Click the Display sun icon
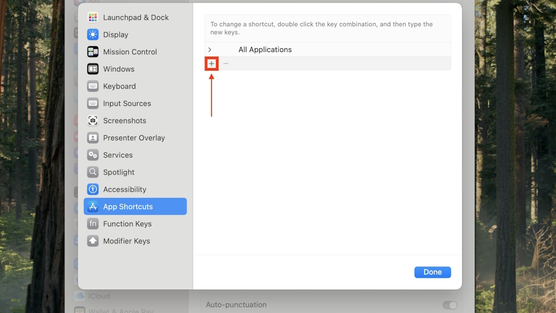This screenshot has height=313, width=556. (x=93, y=34)
